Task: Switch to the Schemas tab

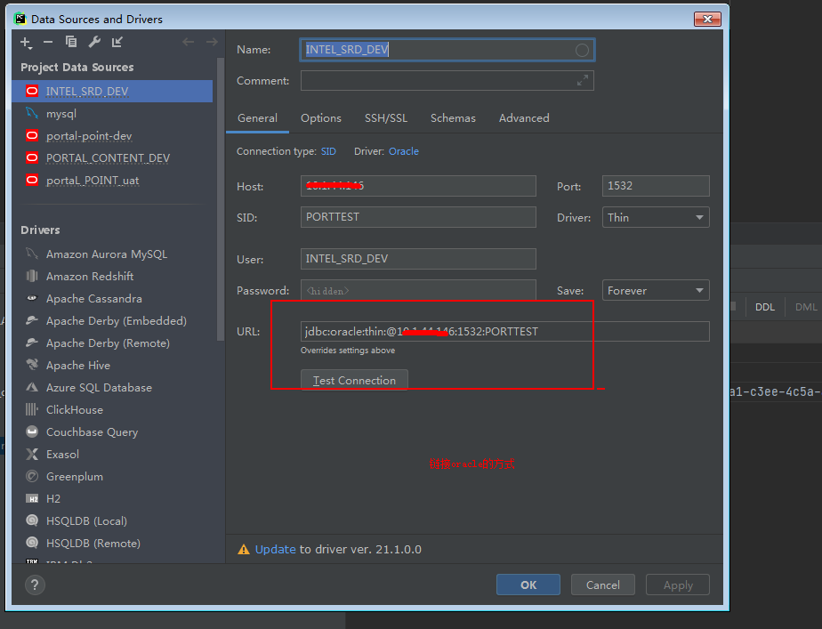Action: click(x=453, y=117)
